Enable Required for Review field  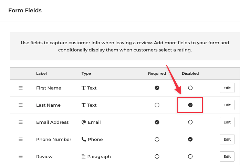157,156
